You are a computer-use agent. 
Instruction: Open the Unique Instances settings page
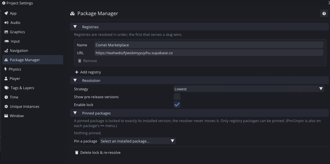click(x=33, y=106)
